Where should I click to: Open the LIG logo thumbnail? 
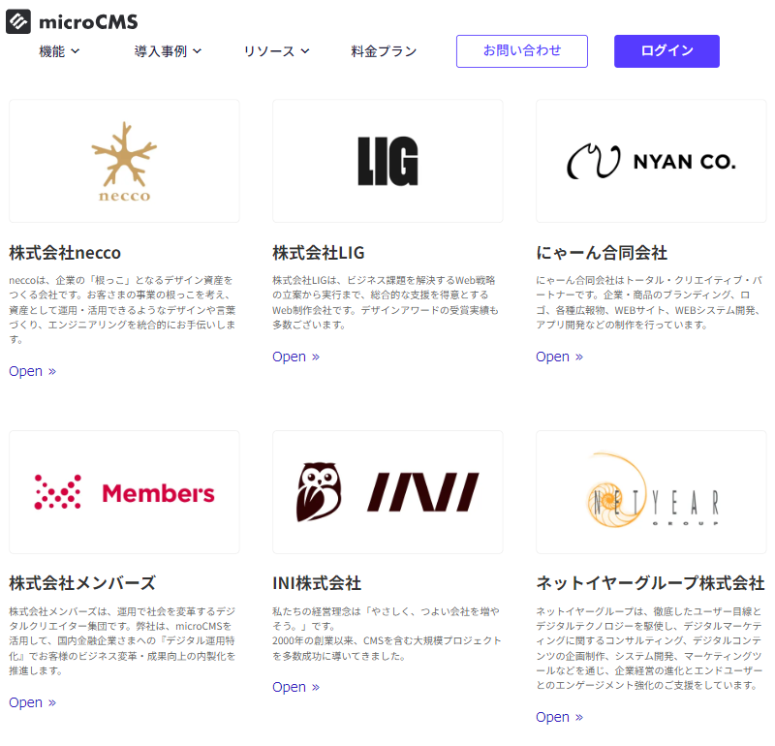[x=387, y=161]
